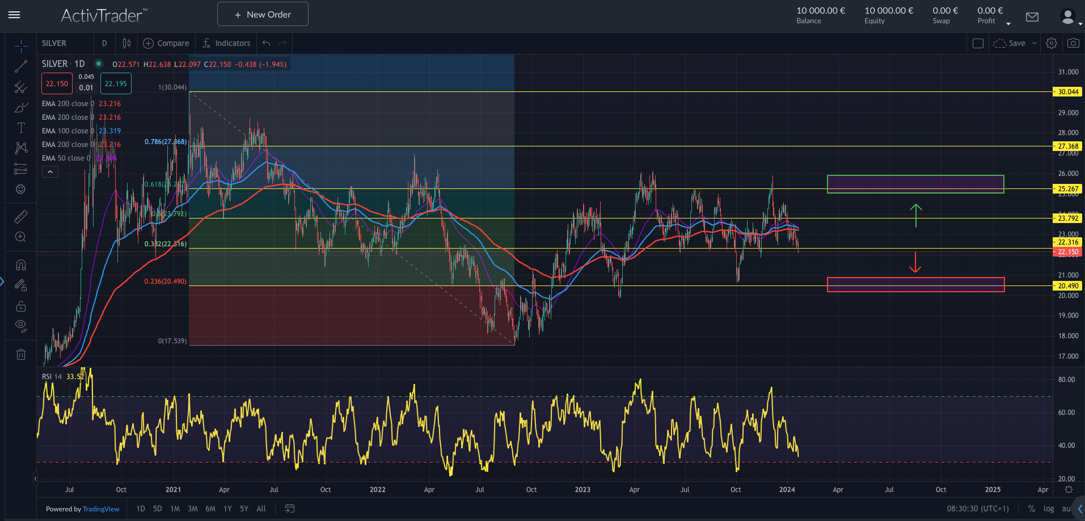1085x521 pixels.
Task: Take a chart snapshot with camera icon
Action: pos(1073,43)
